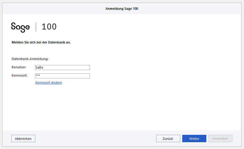Click the Sage logo

pos(20,27)
